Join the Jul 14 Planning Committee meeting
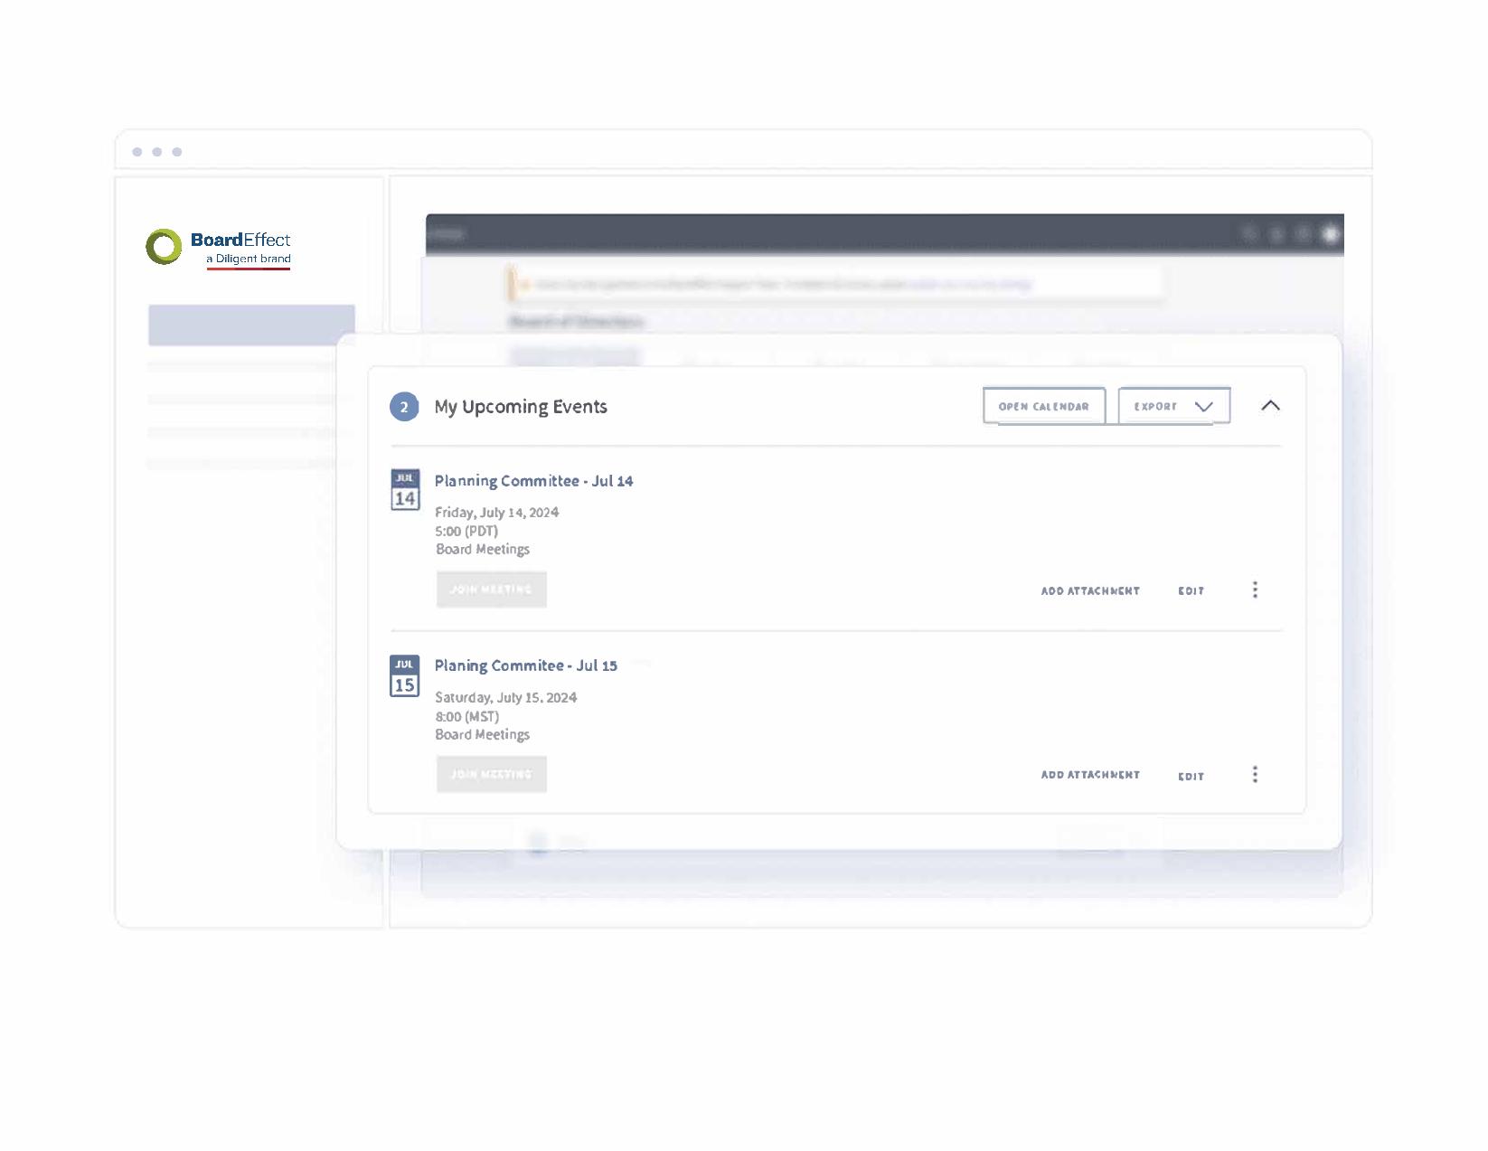This screenshot has width=1488, height=1151. (x=491, y=590)
